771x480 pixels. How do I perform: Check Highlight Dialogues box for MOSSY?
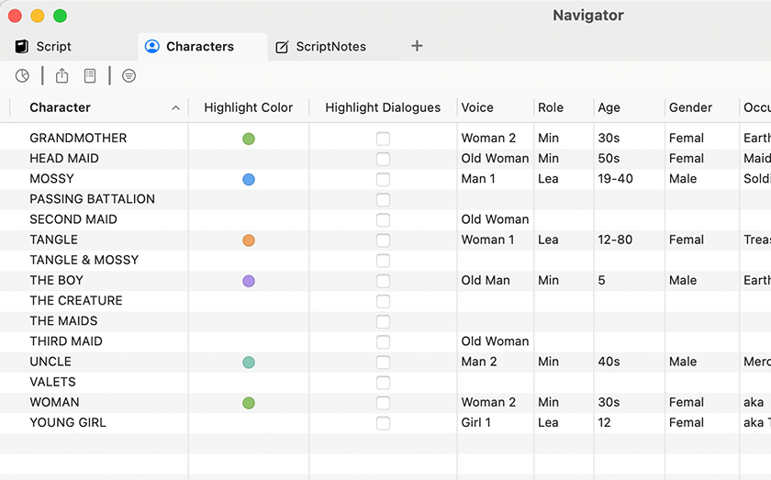[x=383, y=180]
